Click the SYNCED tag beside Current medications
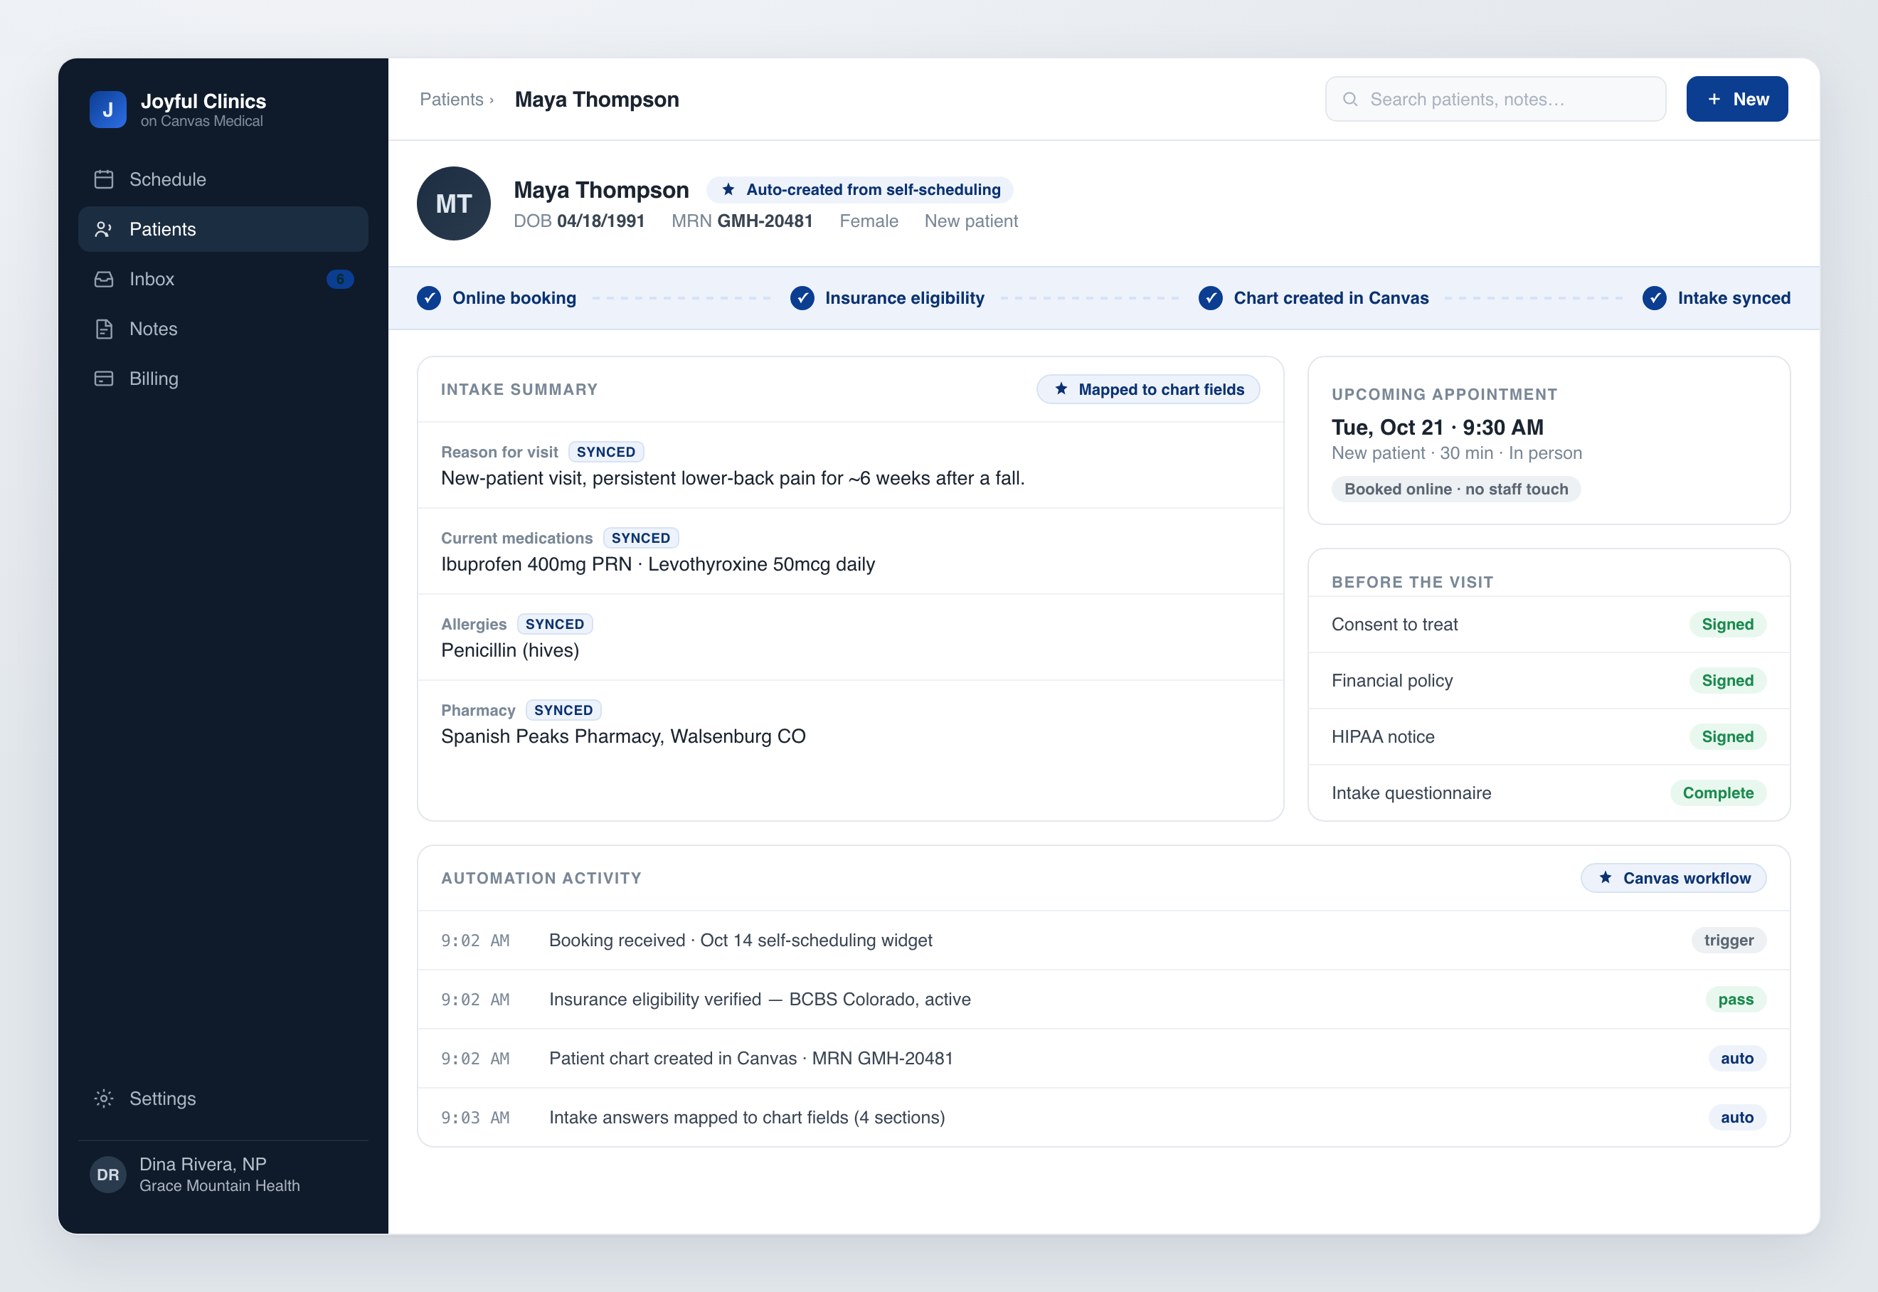The width and height of the screenshot is (1878, 1292). click(x=640, y=538)
